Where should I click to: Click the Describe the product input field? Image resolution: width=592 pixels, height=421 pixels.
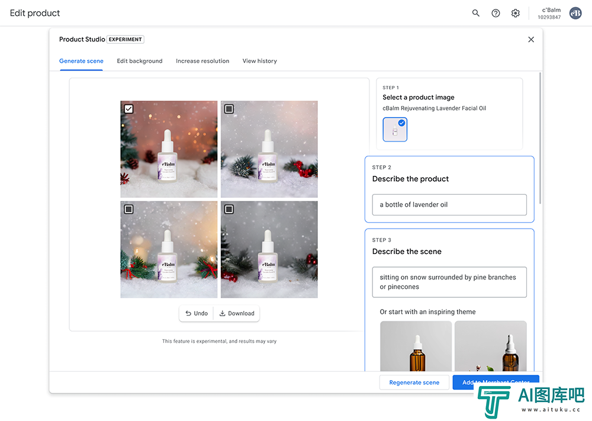[449, 205]
